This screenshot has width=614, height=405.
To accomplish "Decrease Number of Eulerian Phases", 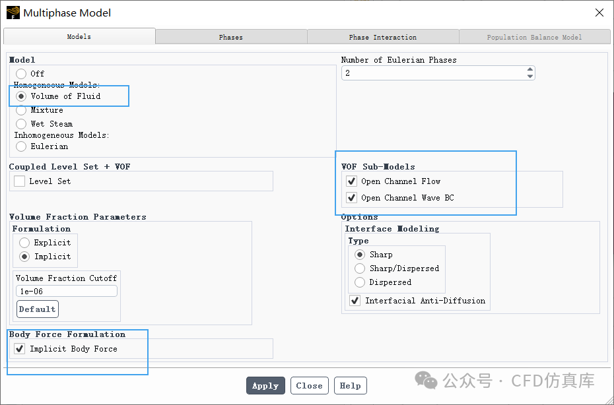I will [x=529, y=77].
